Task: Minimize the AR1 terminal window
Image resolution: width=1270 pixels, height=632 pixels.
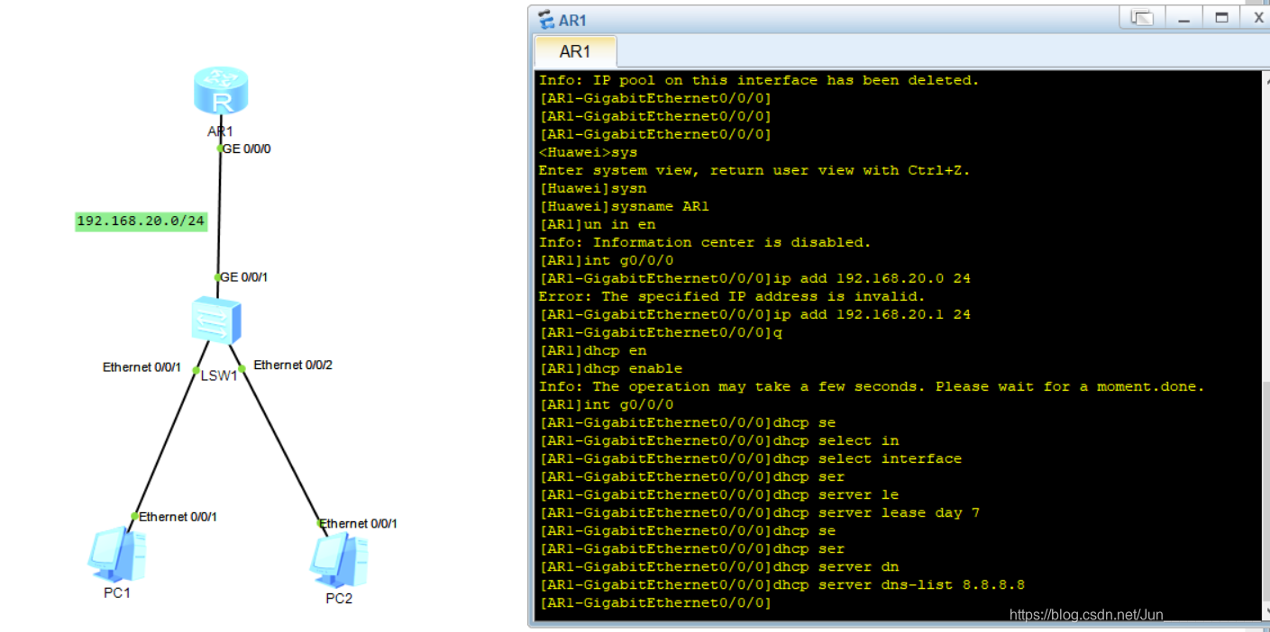Action: coord(1184,19)
